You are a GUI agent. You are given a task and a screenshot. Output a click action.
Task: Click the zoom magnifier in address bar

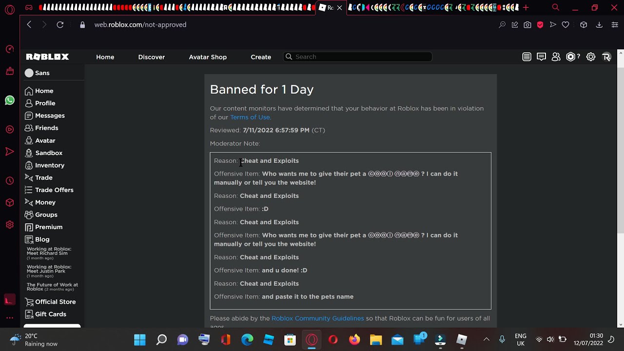[502, 24]
